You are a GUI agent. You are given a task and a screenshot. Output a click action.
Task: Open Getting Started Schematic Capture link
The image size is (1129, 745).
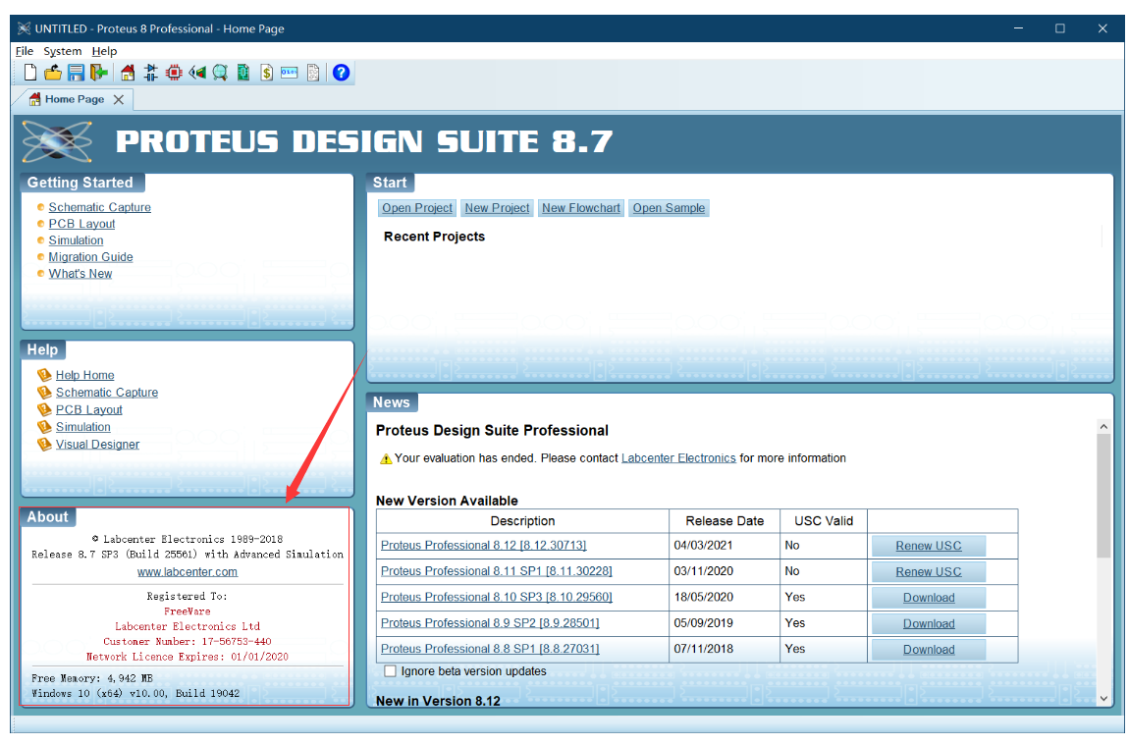99,207
